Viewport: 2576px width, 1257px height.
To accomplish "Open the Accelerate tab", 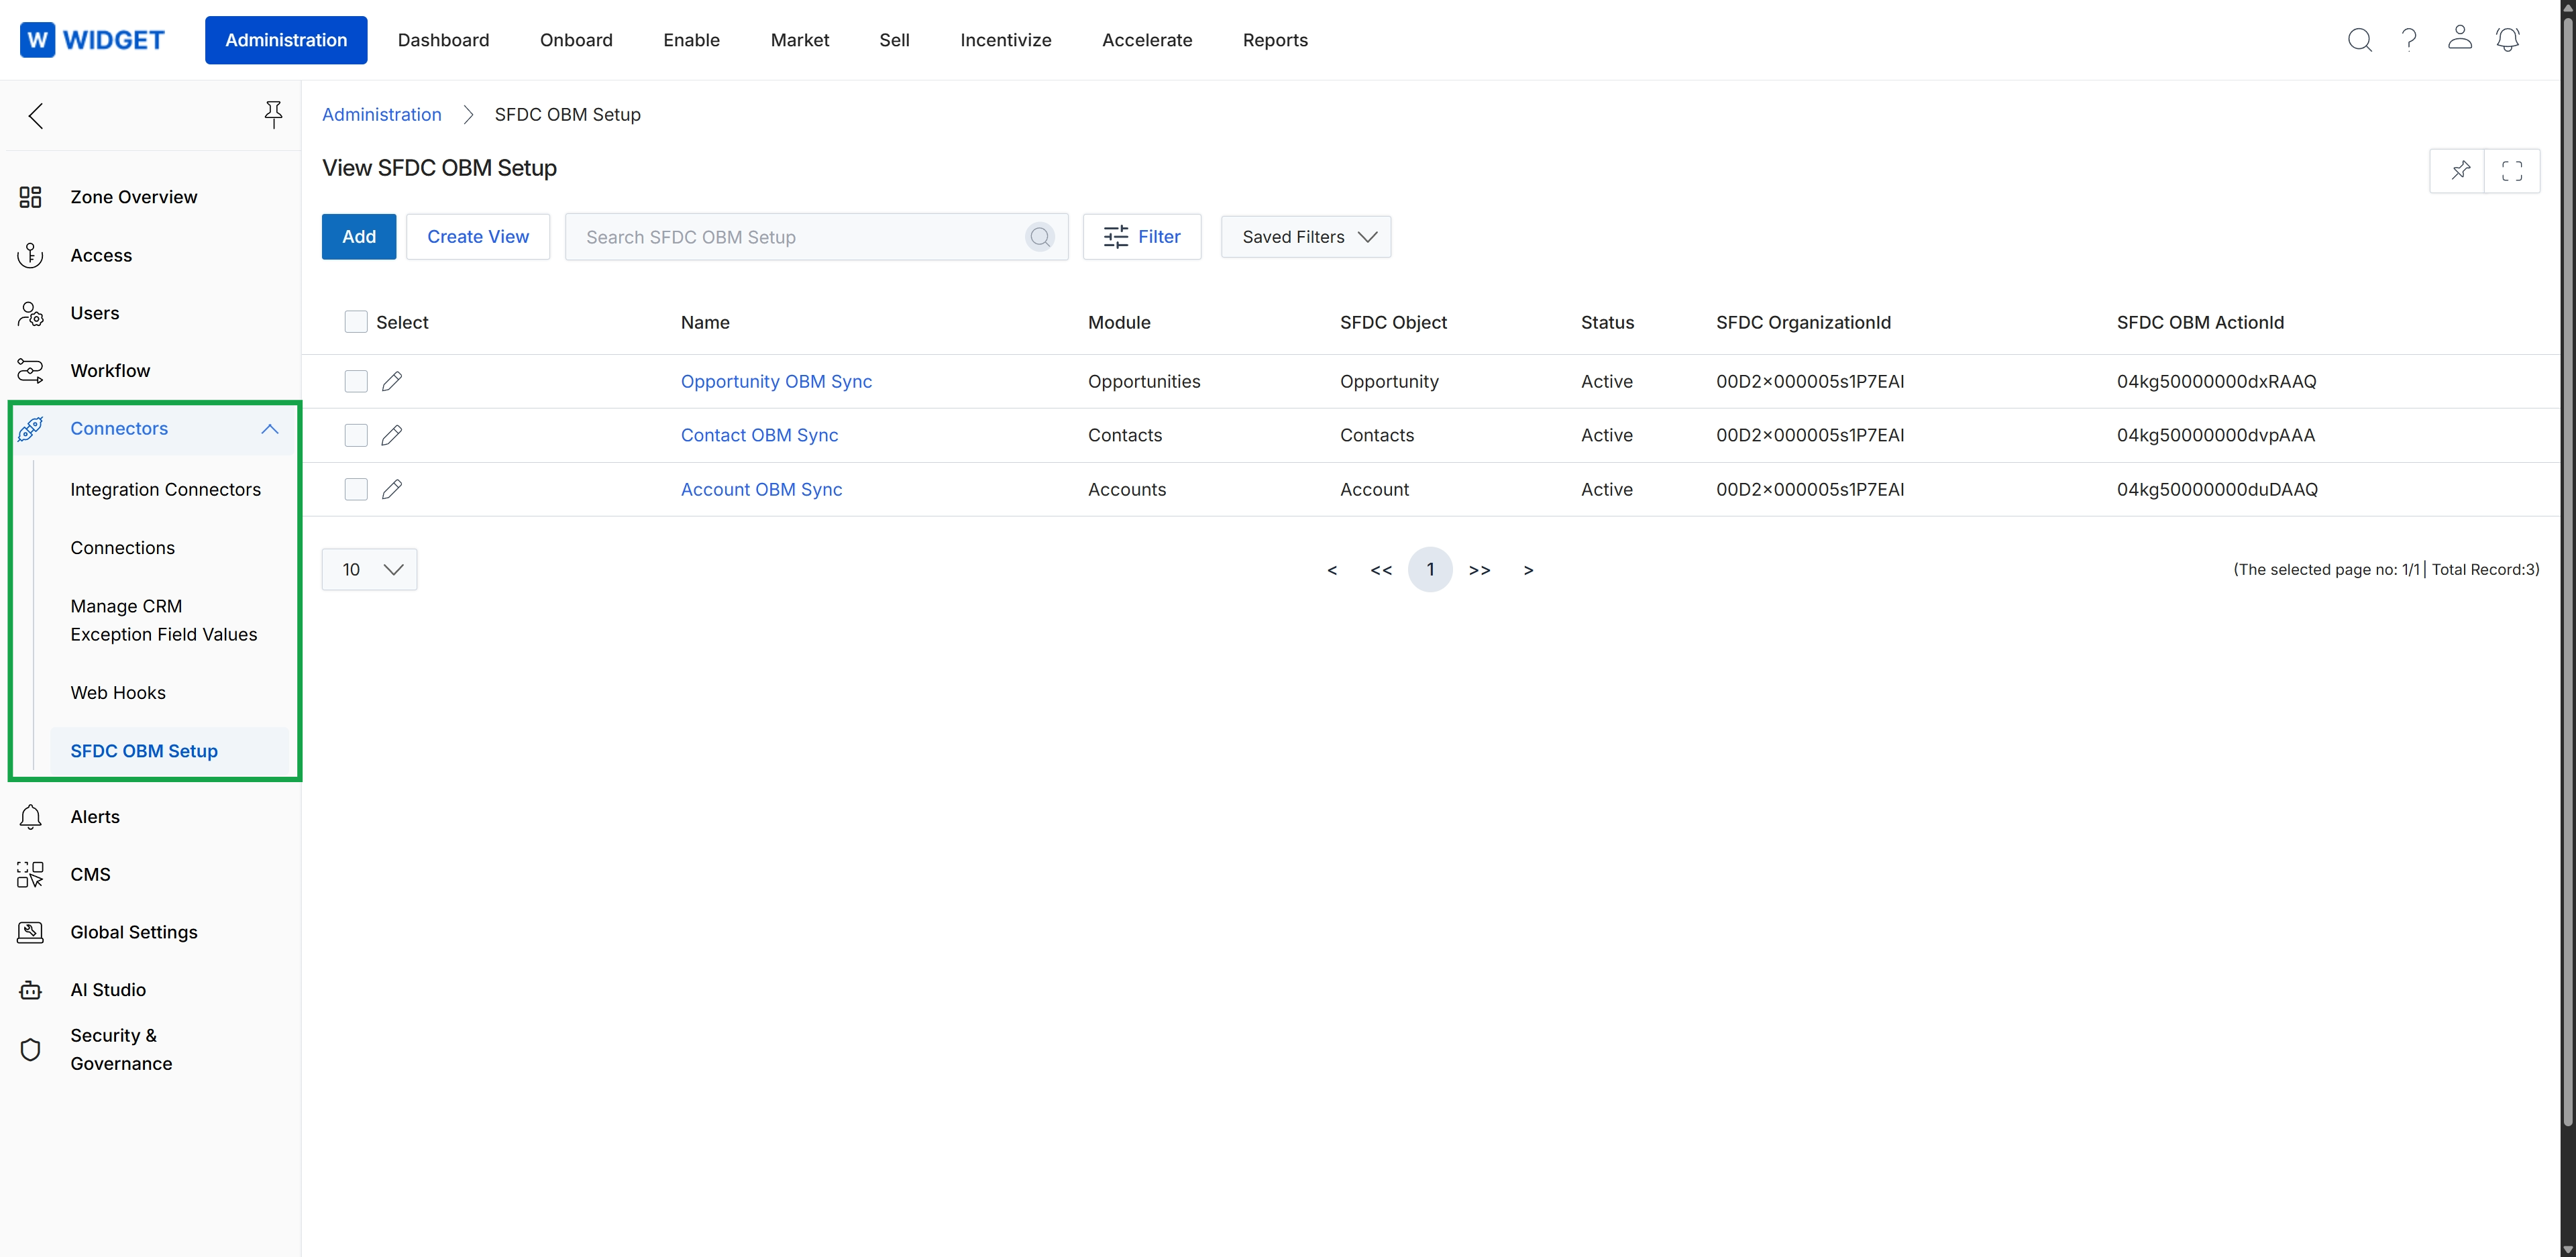I will click(1147, 40).
